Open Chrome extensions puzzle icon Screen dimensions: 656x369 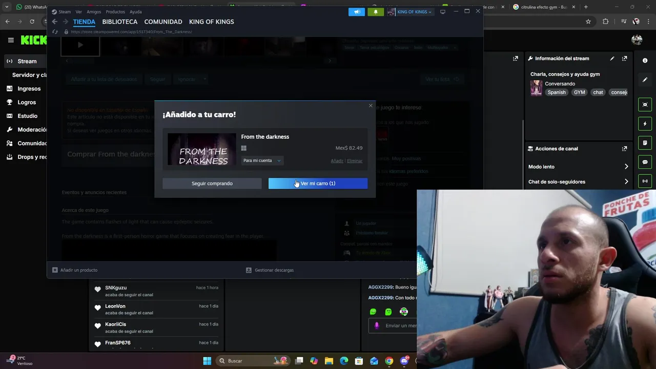[606, 22]
